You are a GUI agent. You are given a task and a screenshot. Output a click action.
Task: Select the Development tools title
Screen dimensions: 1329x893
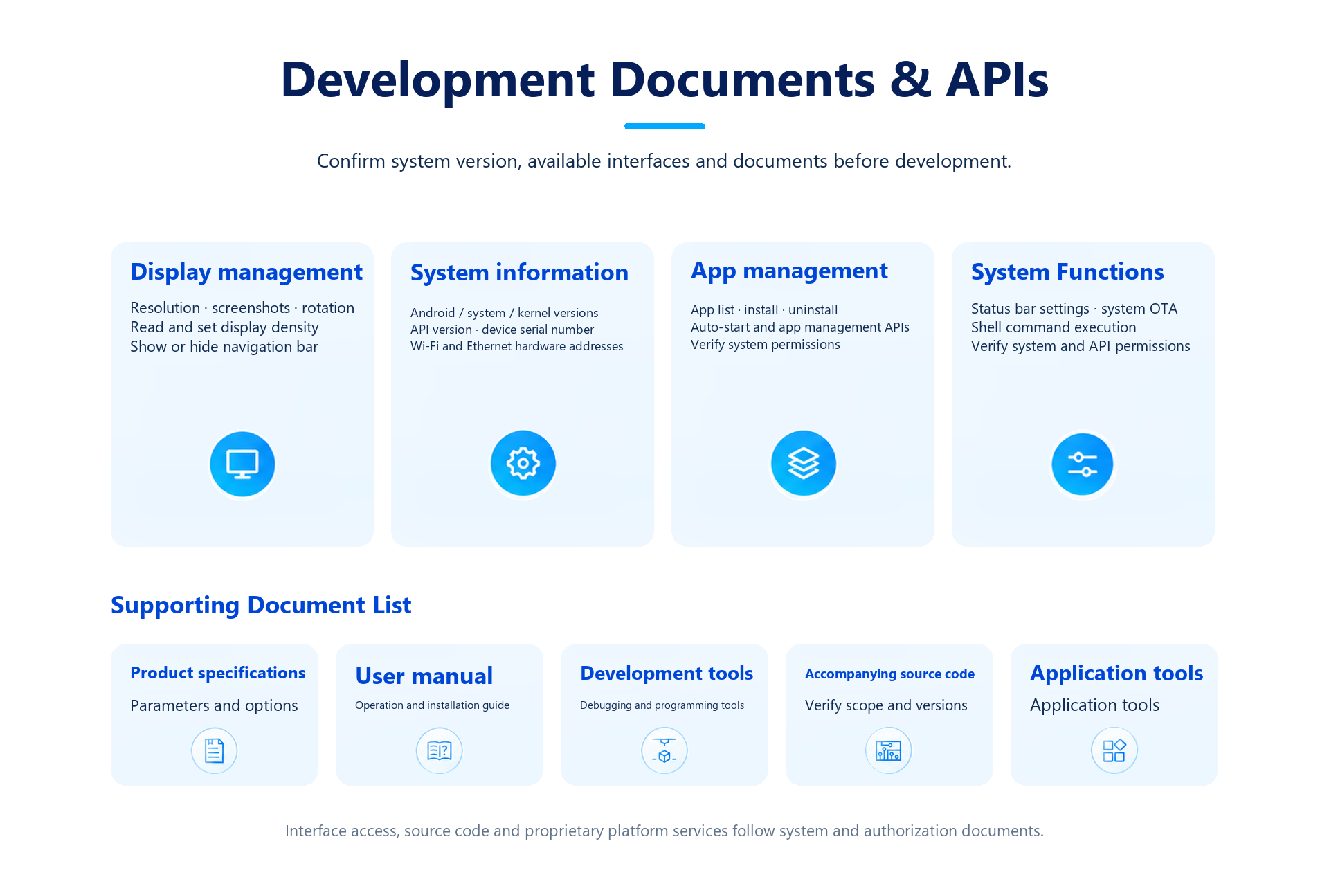tap(667, 673)
